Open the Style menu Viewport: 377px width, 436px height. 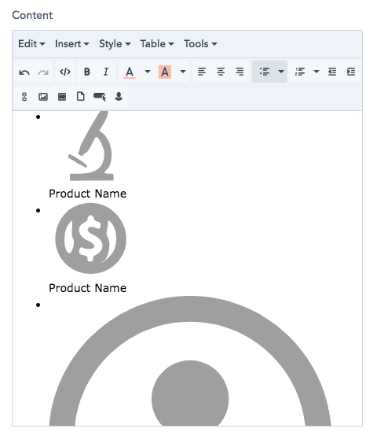[115, 44]
